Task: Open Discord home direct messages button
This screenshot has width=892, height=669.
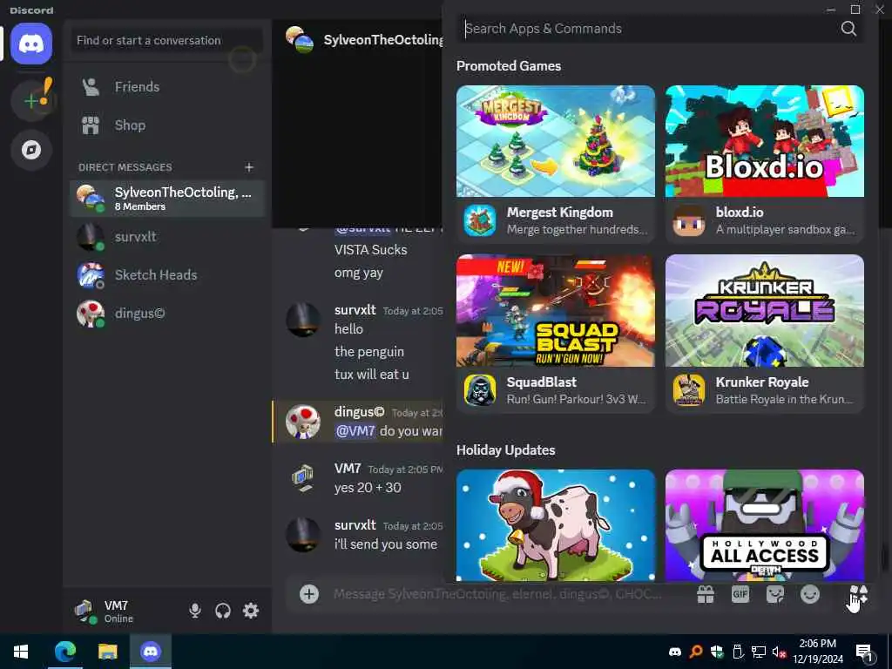Action: point(31,44)
